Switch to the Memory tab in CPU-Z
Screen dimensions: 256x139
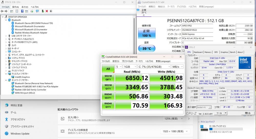208,52
